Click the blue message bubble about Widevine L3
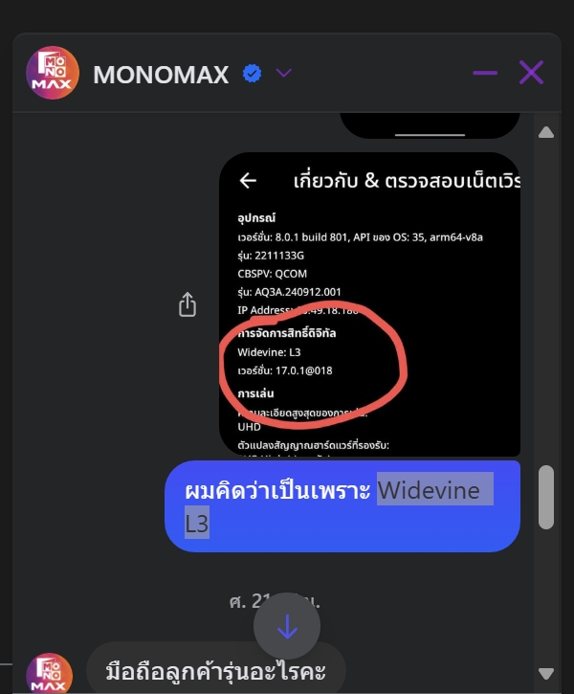574x694 pixels. (x=342, y=506)
